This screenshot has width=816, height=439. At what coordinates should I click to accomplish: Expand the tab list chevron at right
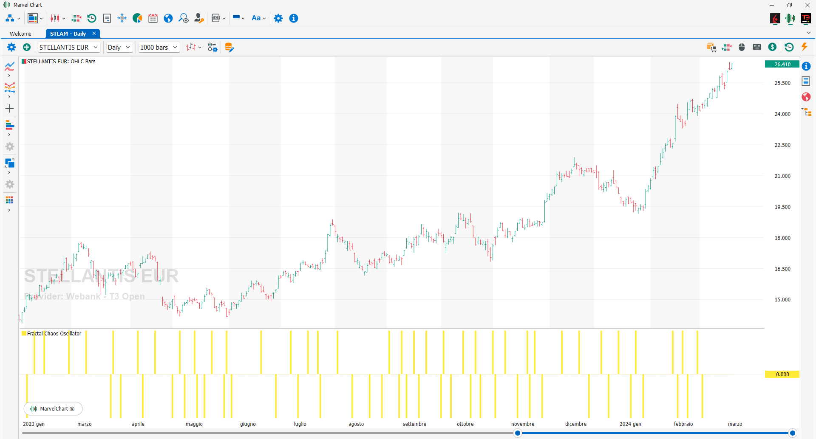coord(808,33)
